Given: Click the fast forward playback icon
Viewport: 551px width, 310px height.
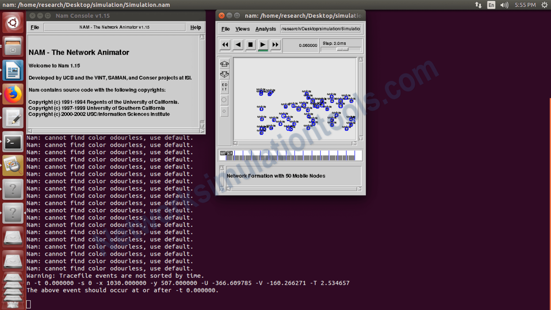Looking at the screenshot, I should click(x=275, y=44).
